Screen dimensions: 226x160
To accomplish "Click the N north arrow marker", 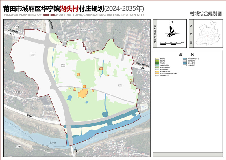I will click(x=171, y=22).
